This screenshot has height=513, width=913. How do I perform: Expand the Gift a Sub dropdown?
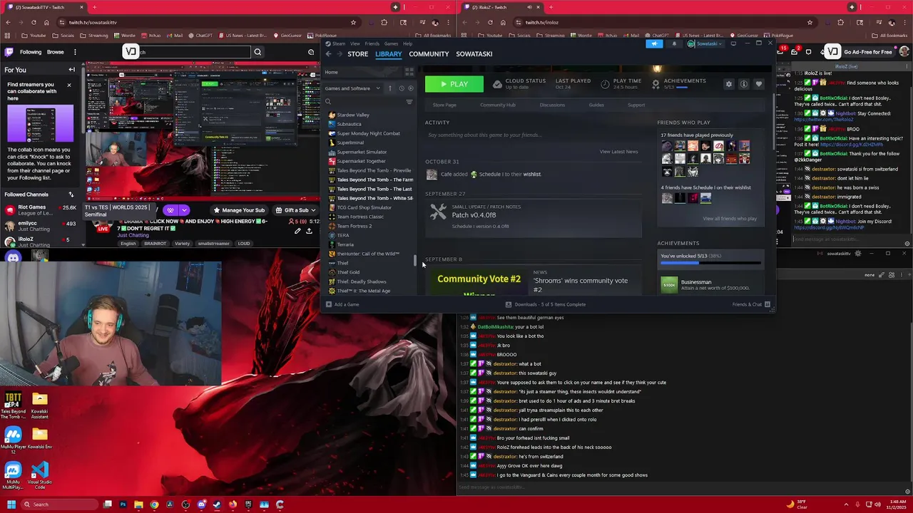[x=297, y=210]
